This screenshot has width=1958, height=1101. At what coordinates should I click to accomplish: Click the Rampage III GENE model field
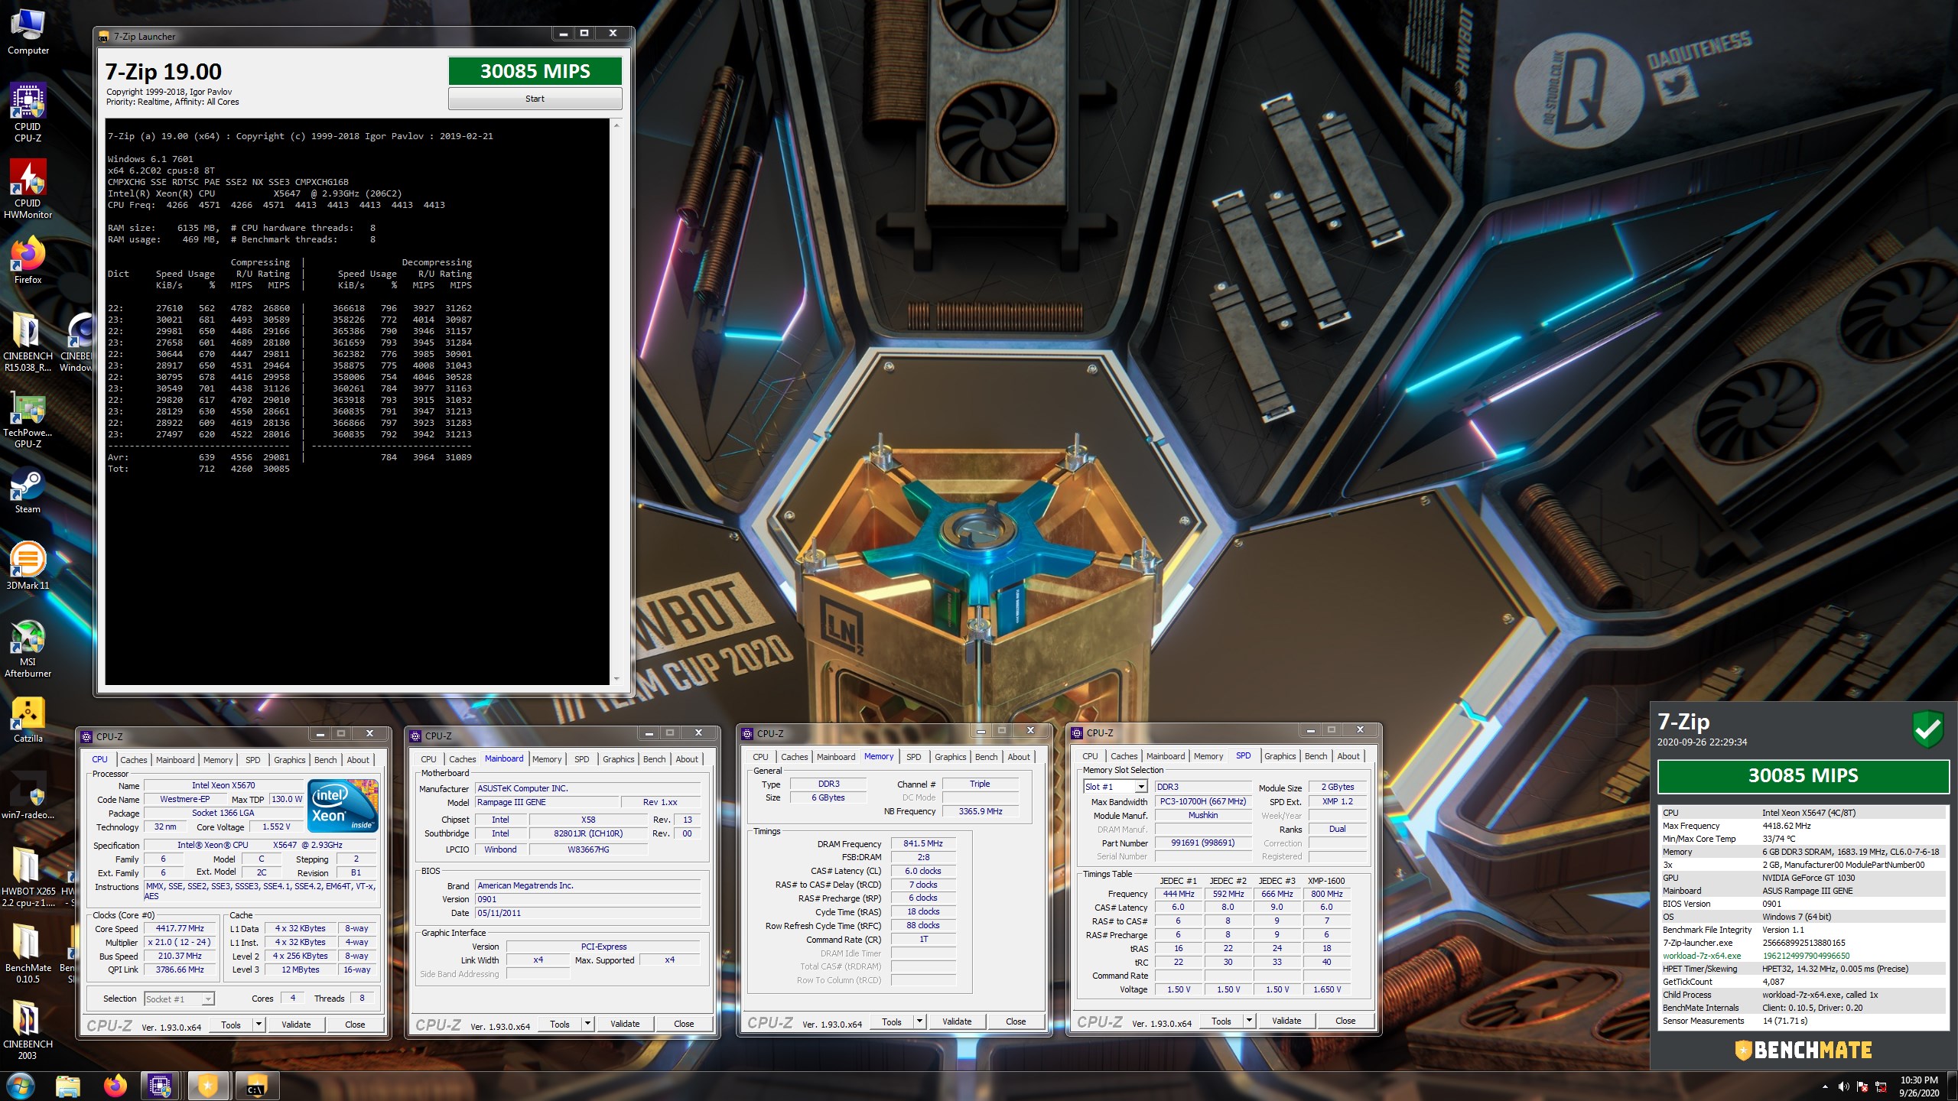point(547,802)
